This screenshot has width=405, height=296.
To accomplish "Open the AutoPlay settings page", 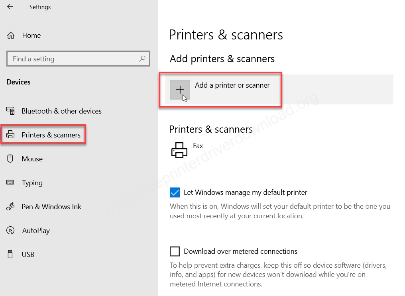I will coord(36,230).
